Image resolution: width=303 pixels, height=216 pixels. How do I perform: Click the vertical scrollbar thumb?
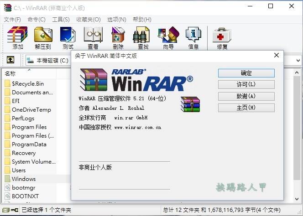[x=297, y=128]
